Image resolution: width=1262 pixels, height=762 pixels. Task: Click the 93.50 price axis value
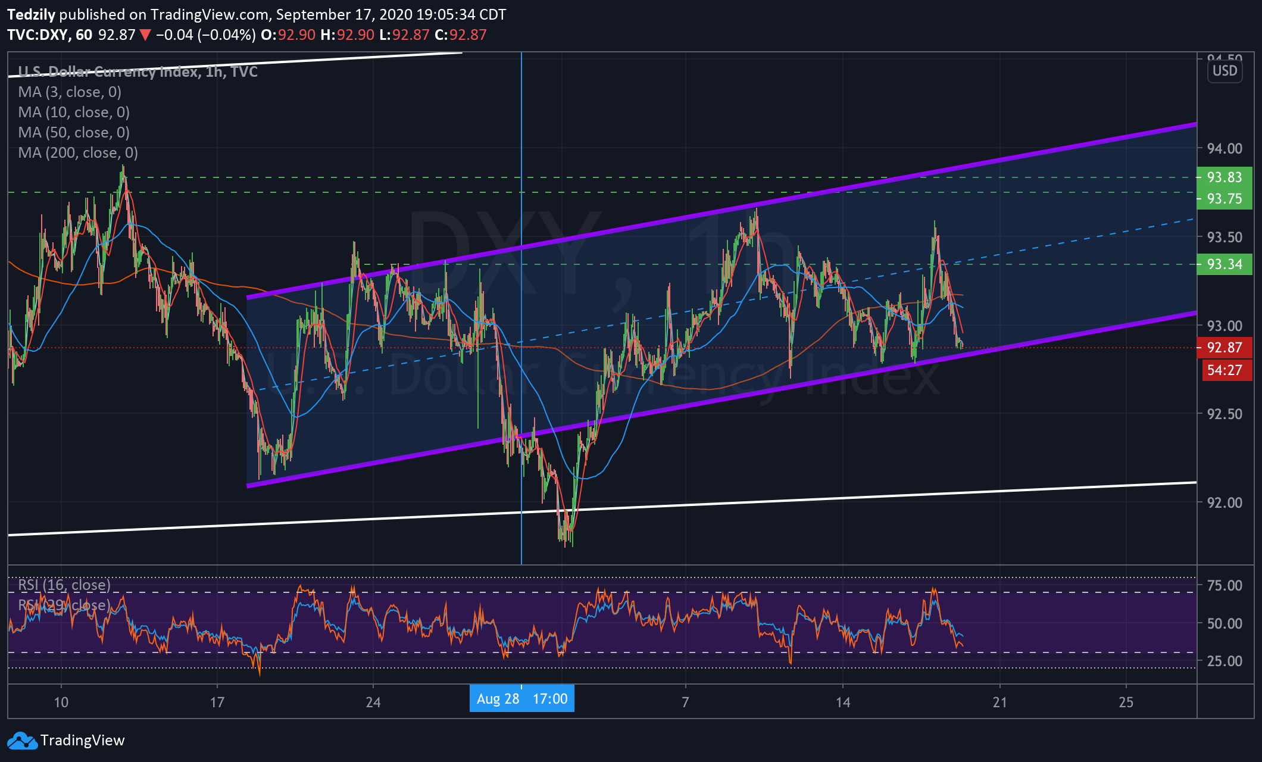(x=1224, y=238)
